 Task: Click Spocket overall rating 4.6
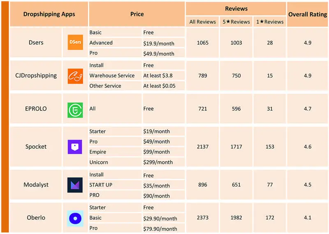[308, 147]
